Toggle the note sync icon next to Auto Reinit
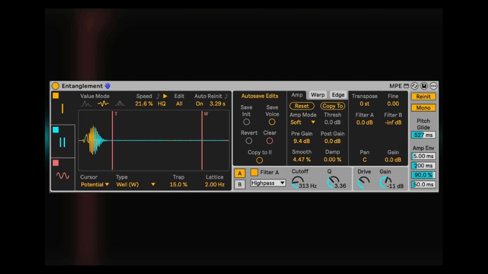 pyautogui.click(x=226, y=96)
